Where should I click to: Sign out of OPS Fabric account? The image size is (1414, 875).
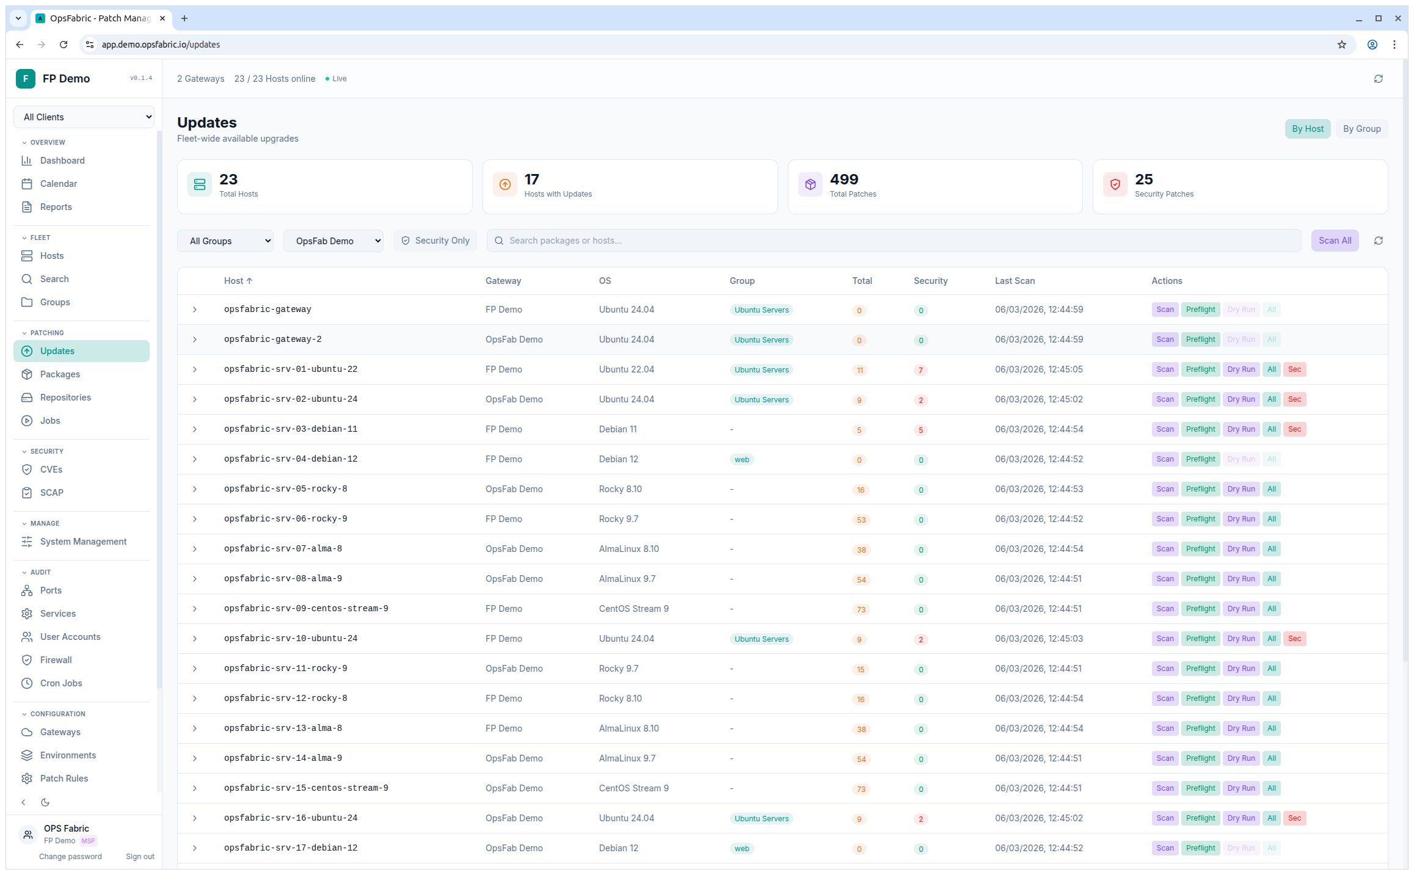click(x=140, y=856)
